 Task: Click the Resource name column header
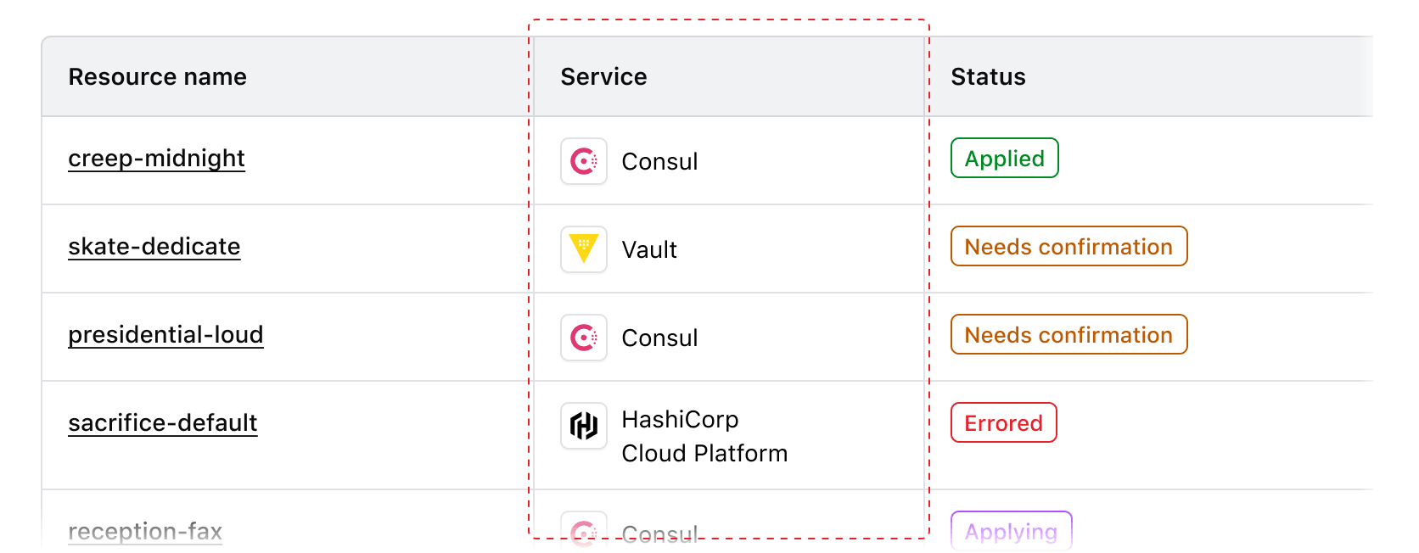[158, 77]
